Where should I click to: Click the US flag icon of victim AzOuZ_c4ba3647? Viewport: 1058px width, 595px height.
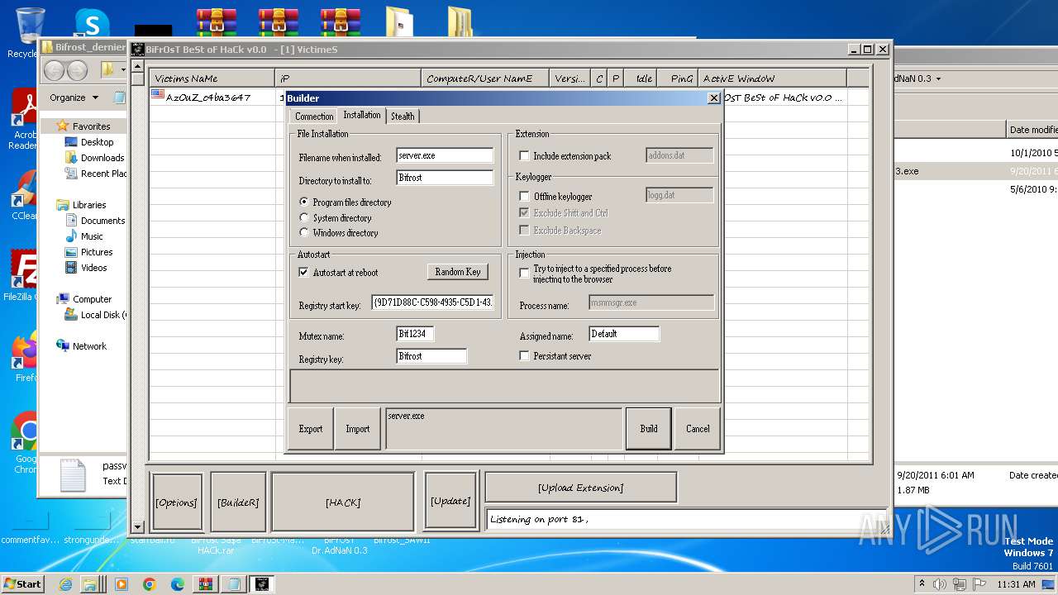pos(158,96)
